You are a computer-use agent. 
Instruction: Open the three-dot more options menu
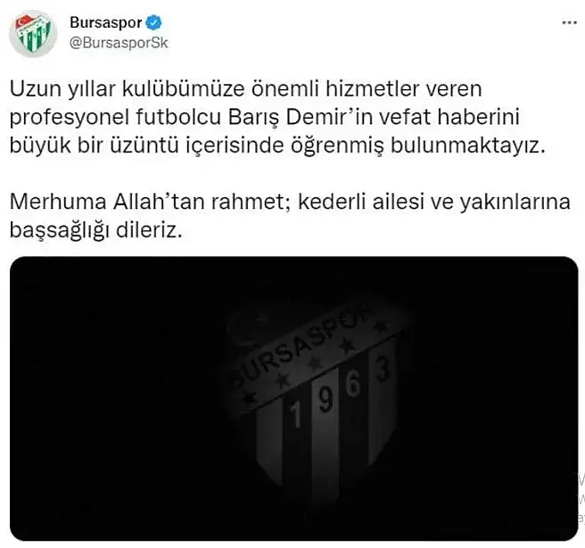[x=569, y=23]
